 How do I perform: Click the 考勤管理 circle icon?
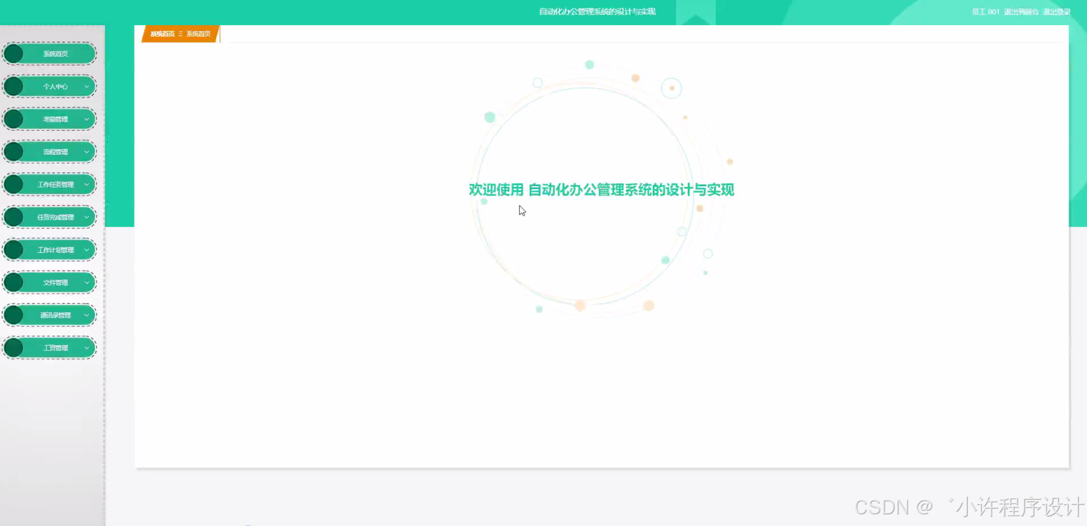pos(14,119)
